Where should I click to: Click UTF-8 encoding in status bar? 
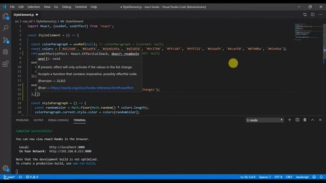(279, 177)
